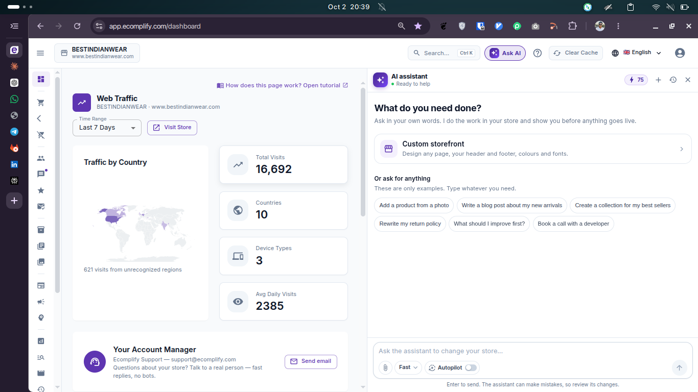Open the Fast model dropdown
The image size is (698, 392).
click(408, 367)
